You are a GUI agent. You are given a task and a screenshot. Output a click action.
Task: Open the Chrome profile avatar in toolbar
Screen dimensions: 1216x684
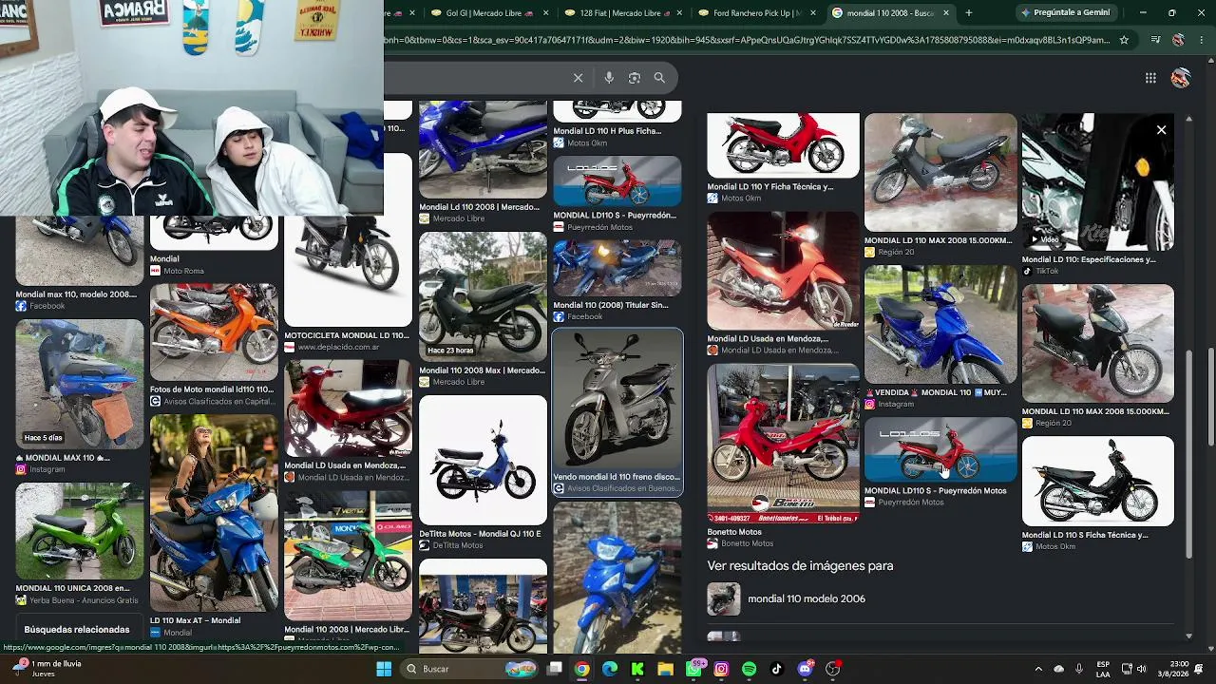coord(1178,40)
